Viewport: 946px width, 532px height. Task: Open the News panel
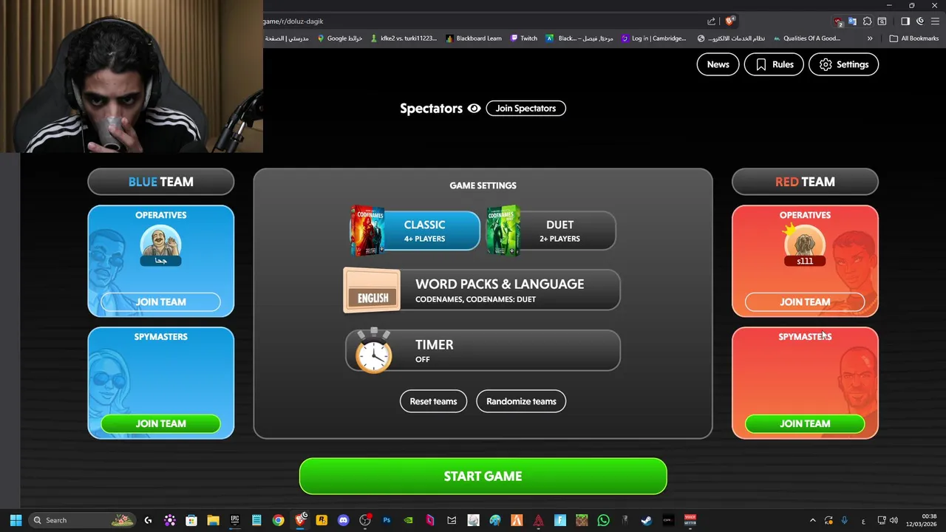(718, 64)
